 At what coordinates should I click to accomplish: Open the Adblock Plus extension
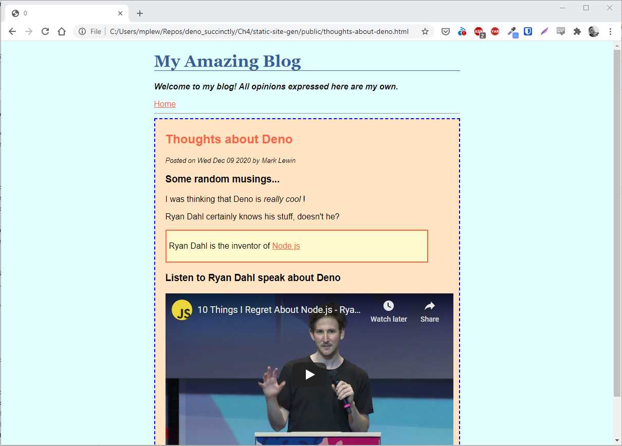tap(479, 32)
